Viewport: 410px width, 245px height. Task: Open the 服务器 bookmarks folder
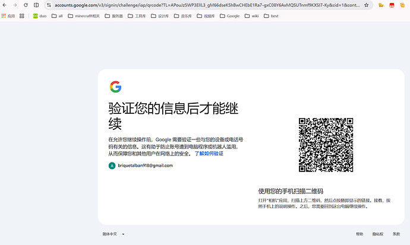(113, 16)
